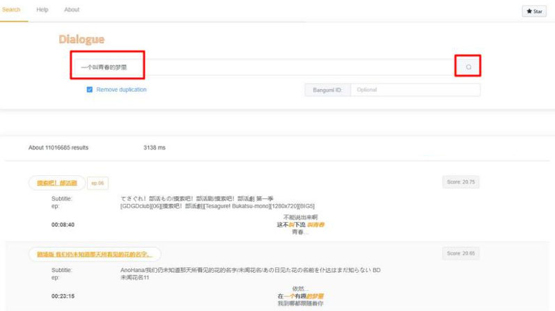Switch to the Search tab
This screenshot has width=555, height=311.
click(12, 10)
